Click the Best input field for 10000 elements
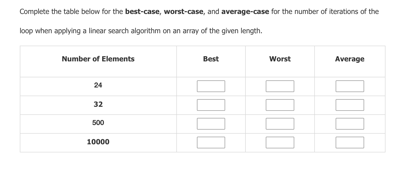The image size is (403, 177). click(x=211, y=143)
